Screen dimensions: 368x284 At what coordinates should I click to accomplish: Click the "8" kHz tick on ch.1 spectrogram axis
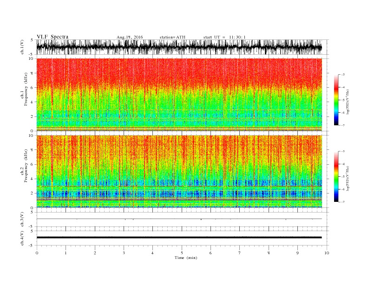click(32, 73)
